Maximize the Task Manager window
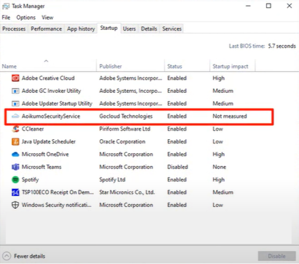Screen dimensions: 299x264 pos(268,6)
